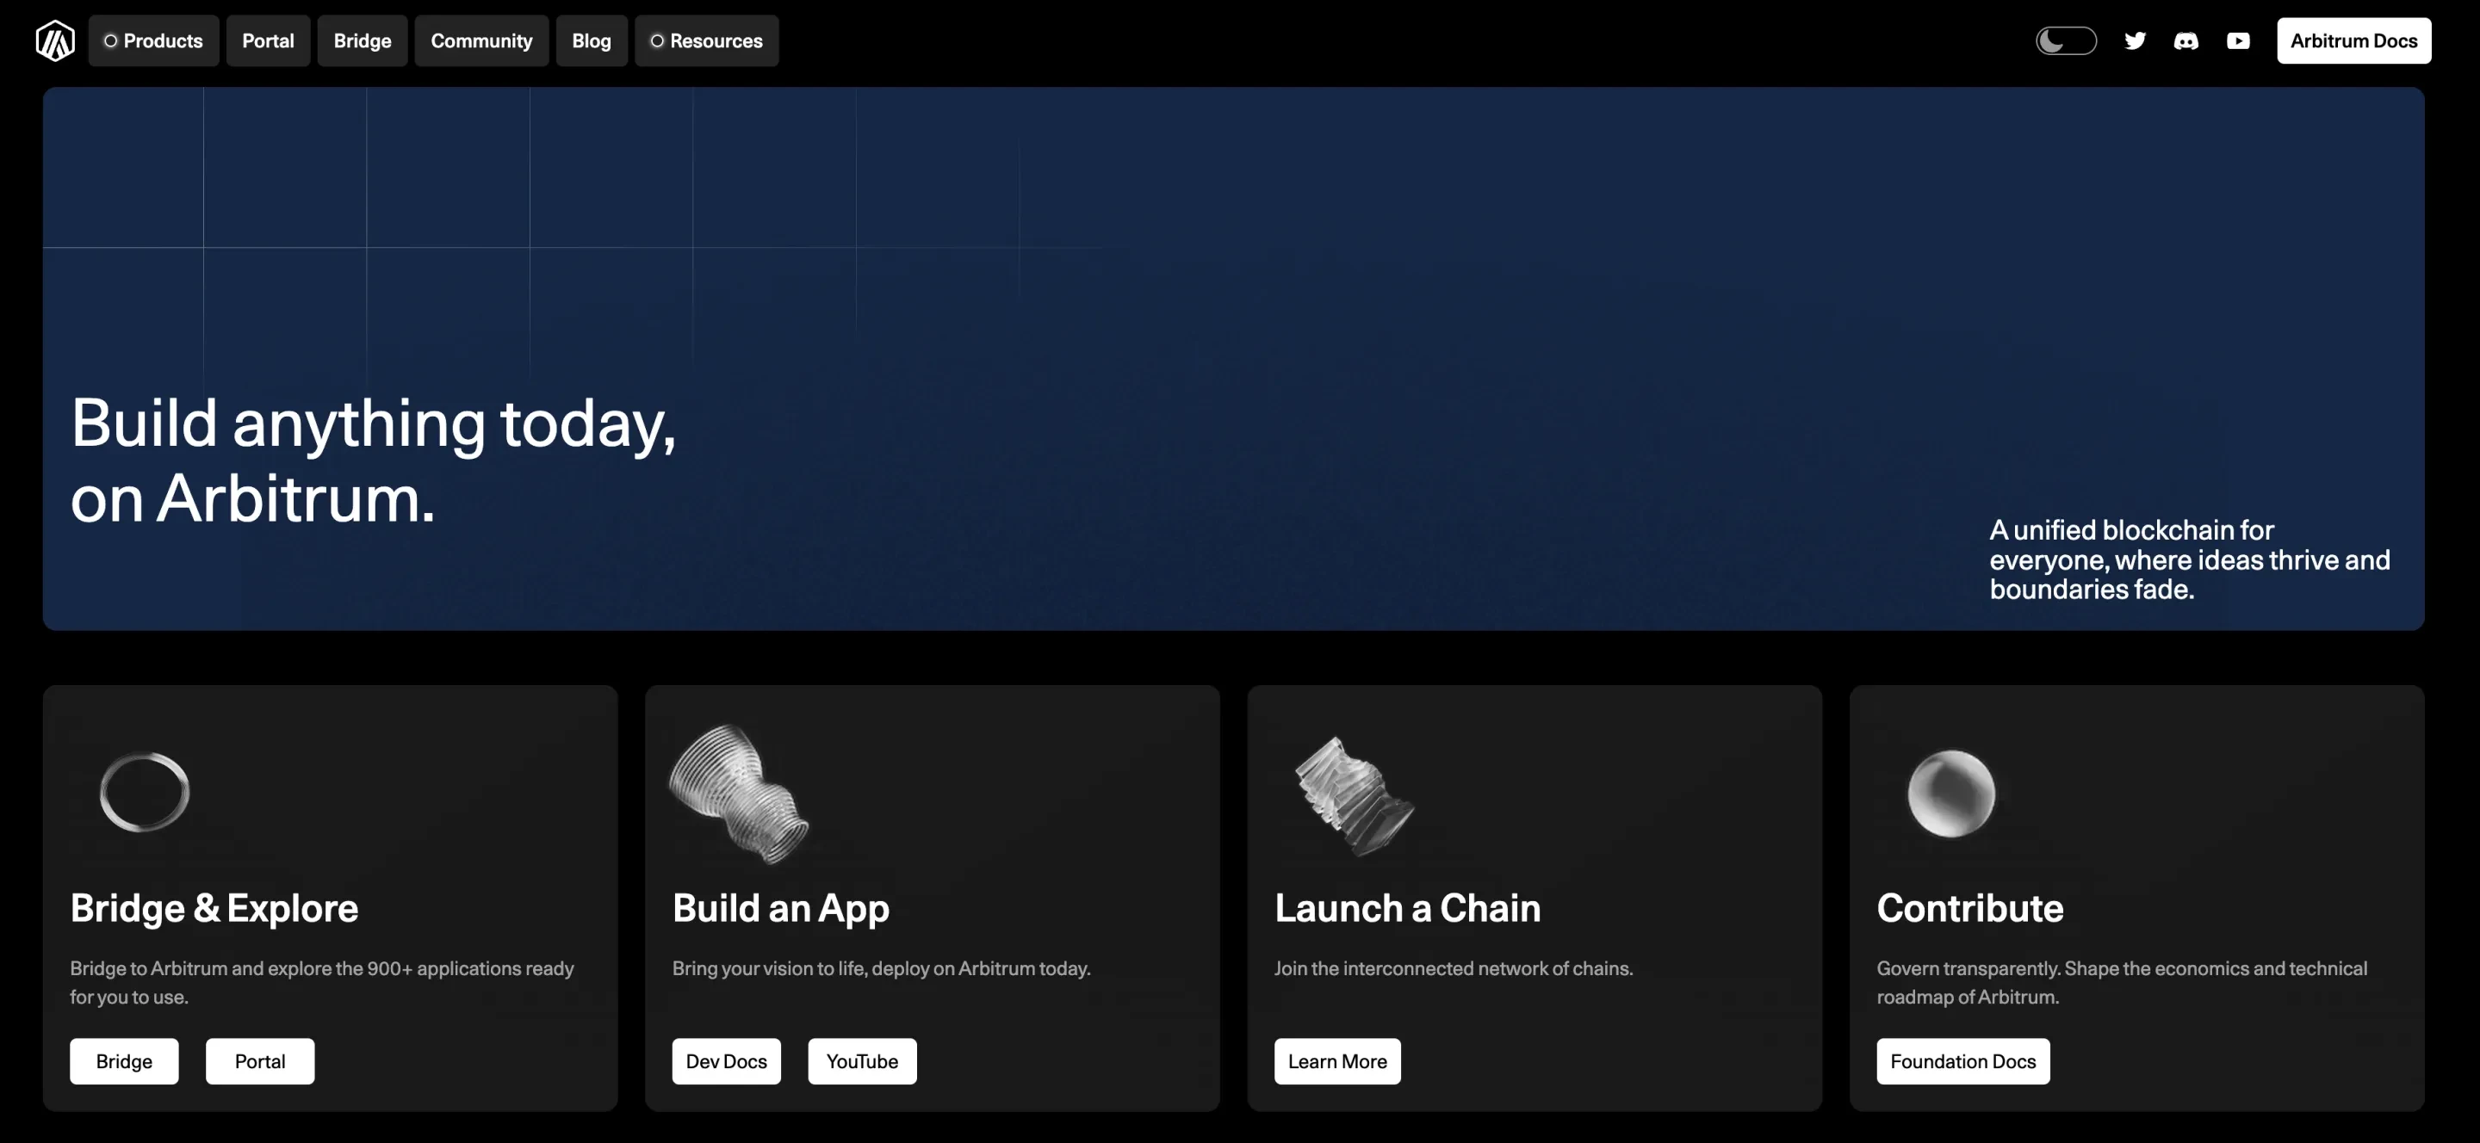Image resolution: width=2480 pixels, height=1143 pixels.
Task: Click the Dev Docs button
Action: (x=726, y=1061)
